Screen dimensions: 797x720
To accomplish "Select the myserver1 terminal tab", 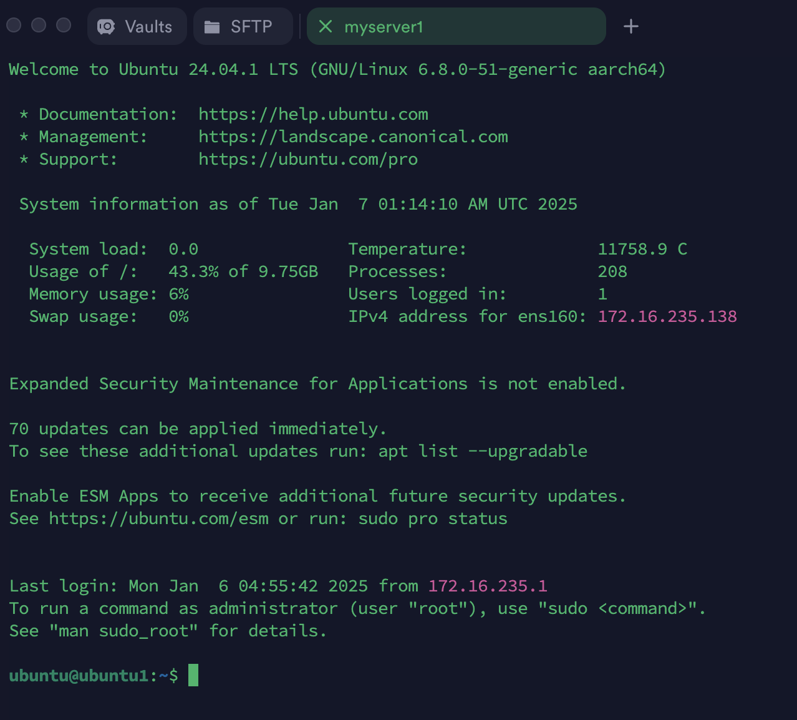I will [x=456, y=26].
